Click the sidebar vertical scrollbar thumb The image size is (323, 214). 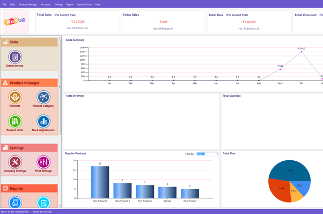coord(60,87)
